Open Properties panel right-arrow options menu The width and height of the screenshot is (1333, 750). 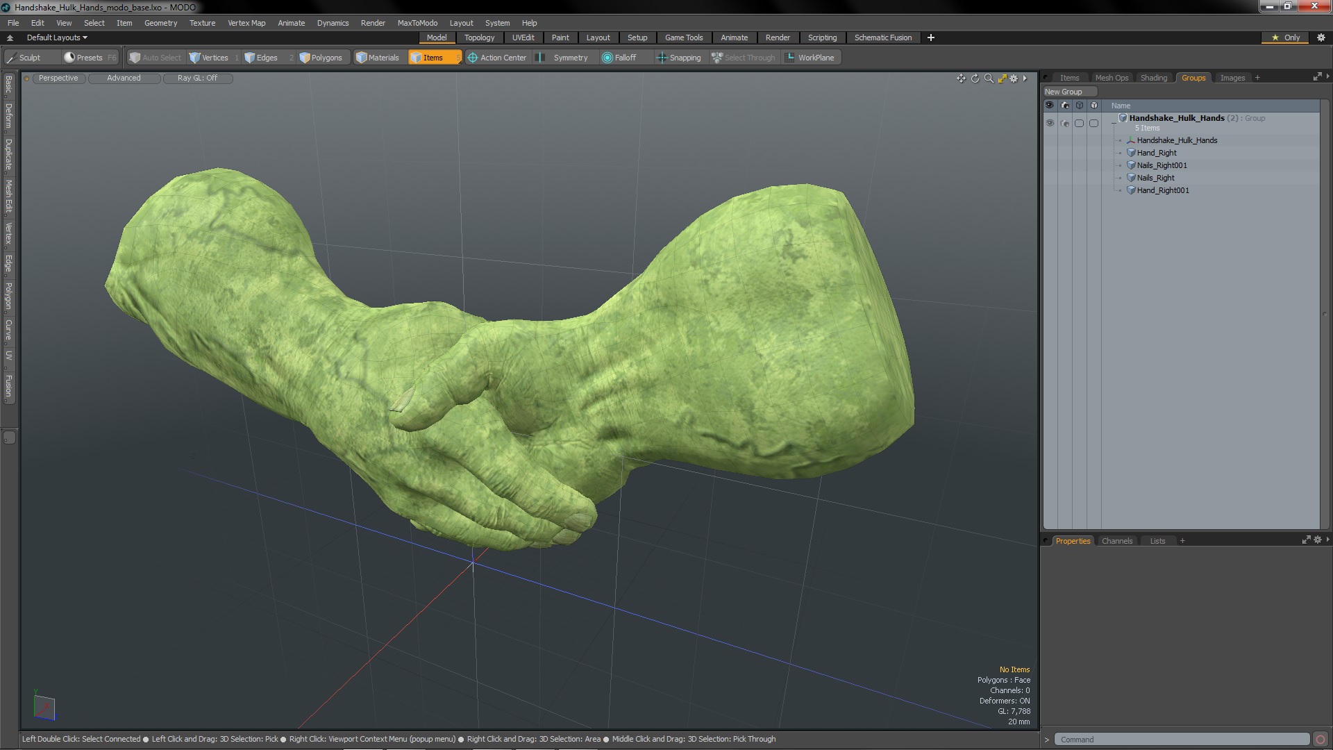tap(1327, 540)
